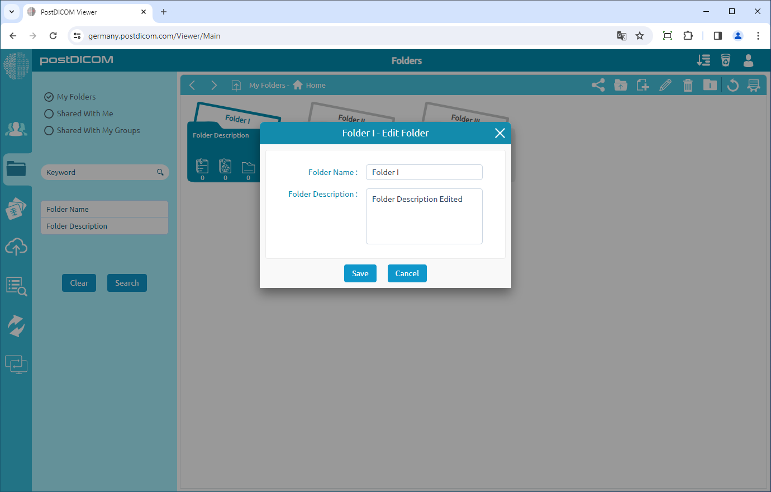Image resolution: width=771 pixels, height=492 pixels.
Task: Select the My Folders radio option
Action: [49, 97]
